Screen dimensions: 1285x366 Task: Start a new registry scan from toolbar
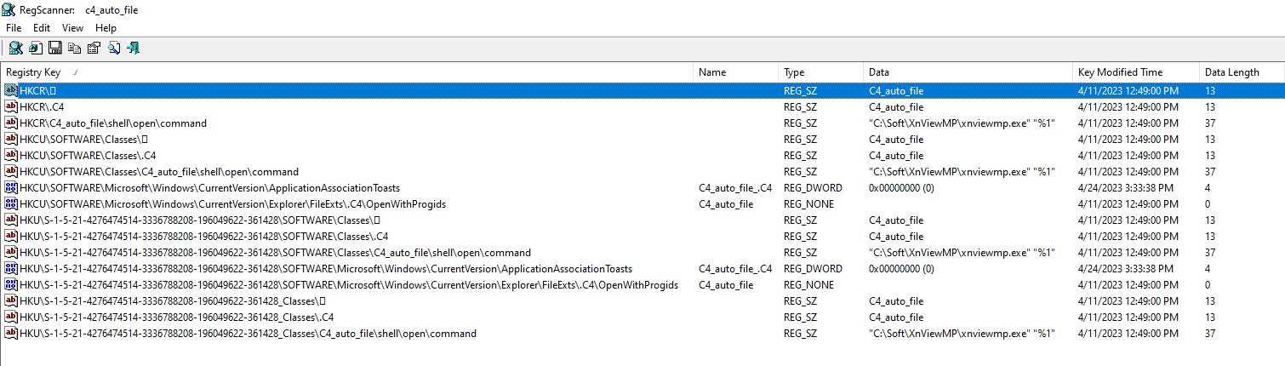pyautogui.click(x=15, y=48)
